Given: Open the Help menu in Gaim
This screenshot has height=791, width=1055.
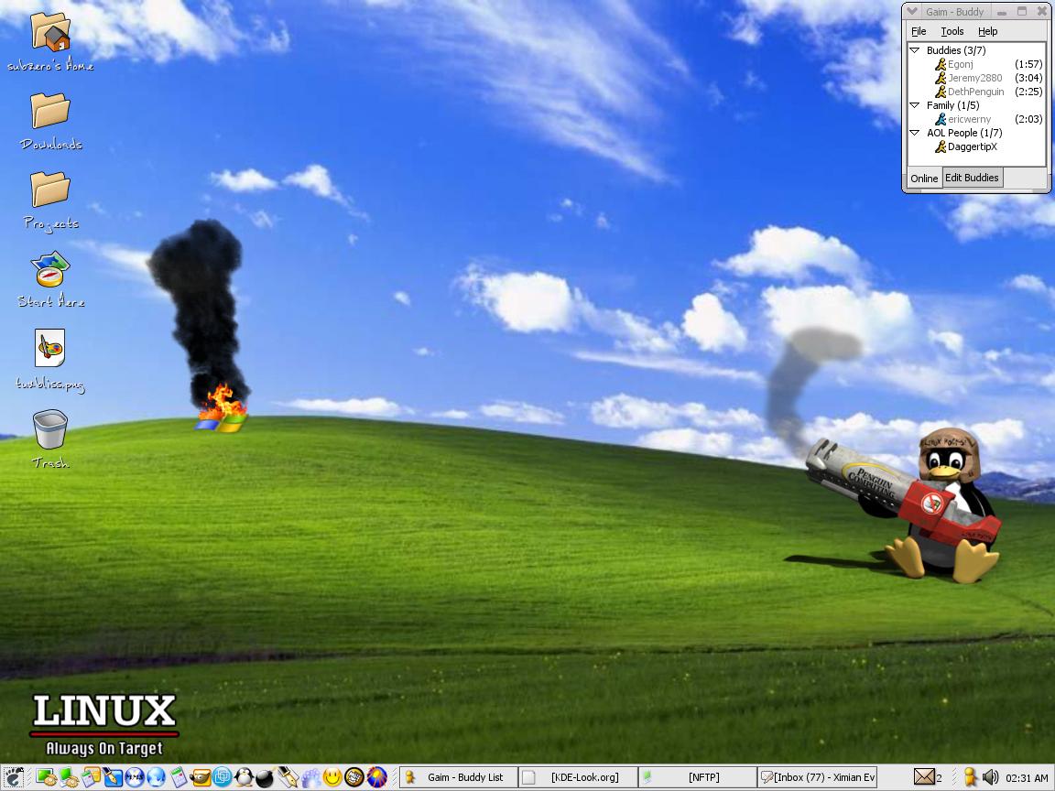Looking at the screenshot, I should [988, 31].
